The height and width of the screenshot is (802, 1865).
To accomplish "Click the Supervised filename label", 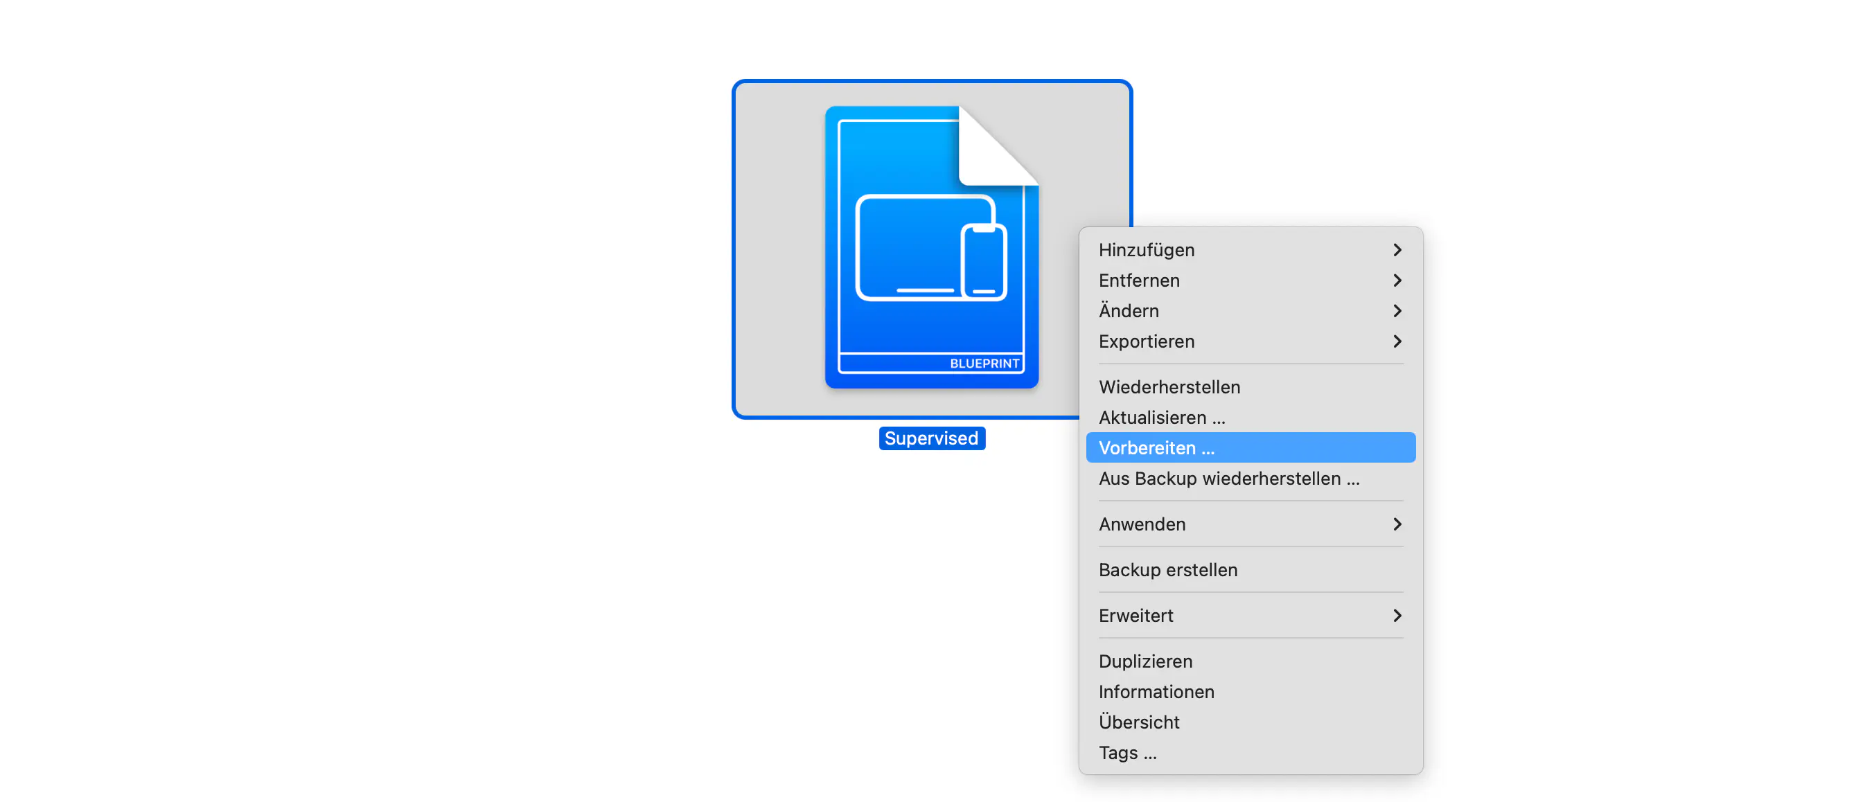I will click(931, 438).
